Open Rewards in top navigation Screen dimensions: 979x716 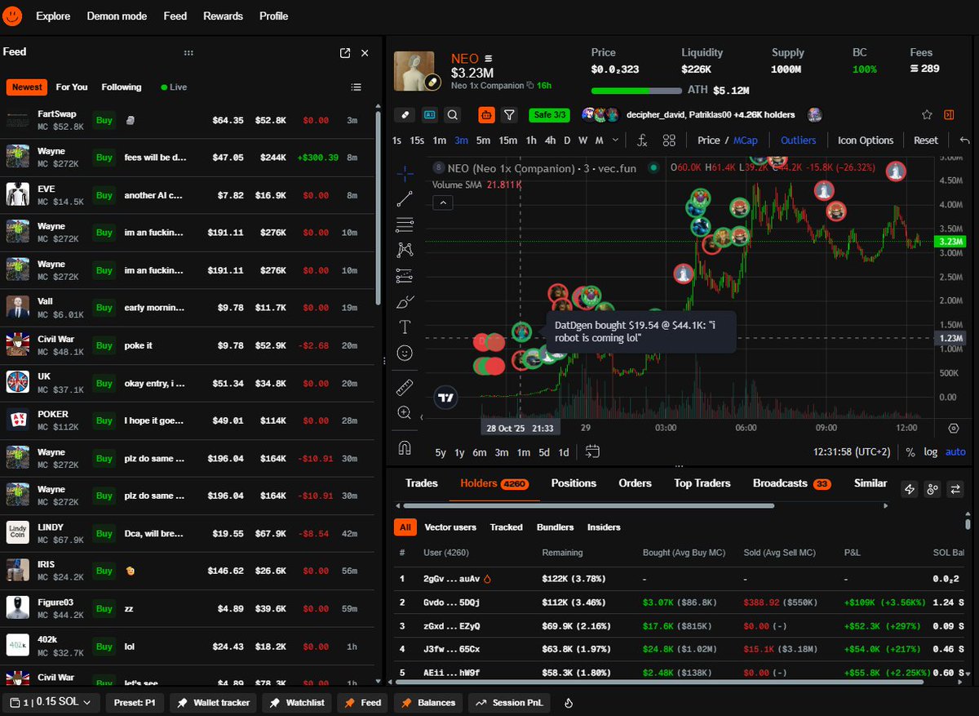(x=223, y=16)
